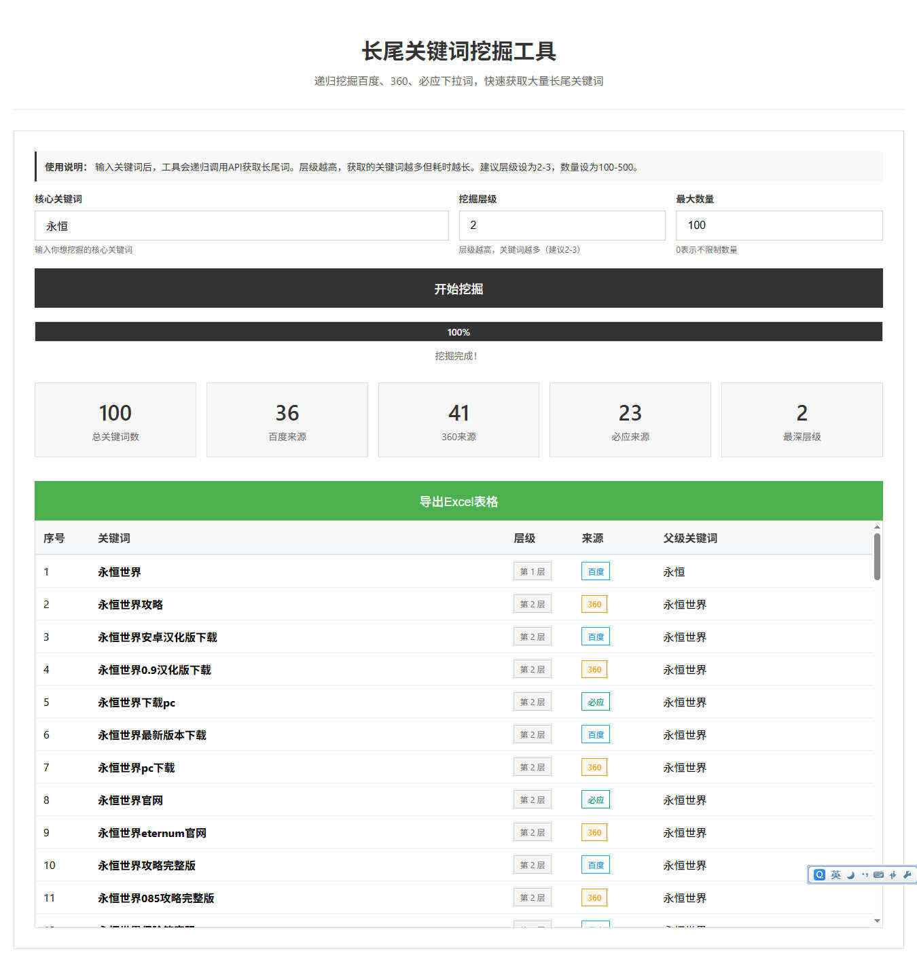Click the results table scroll-down arrow

pyautogui.click(x=877, y=921)
